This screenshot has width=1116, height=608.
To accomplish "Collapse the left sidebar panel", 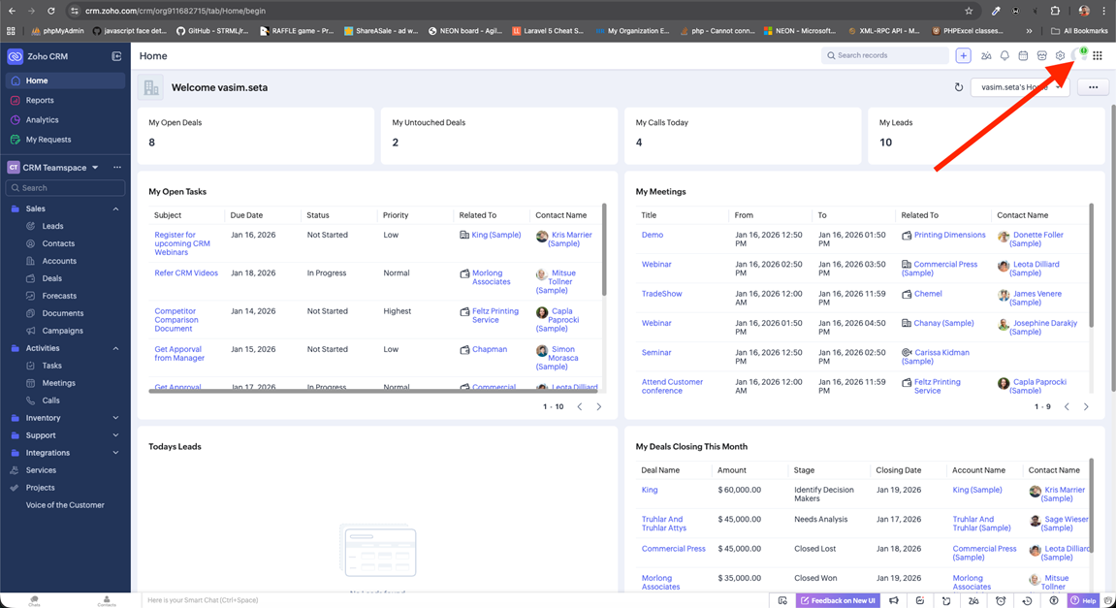I will 116,56.
